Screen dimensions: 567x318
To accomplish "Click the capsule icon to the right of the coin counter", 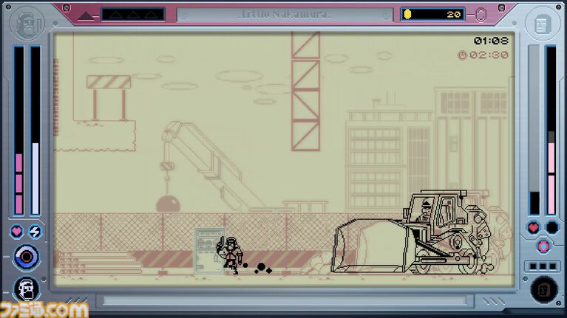I will 481,15.
